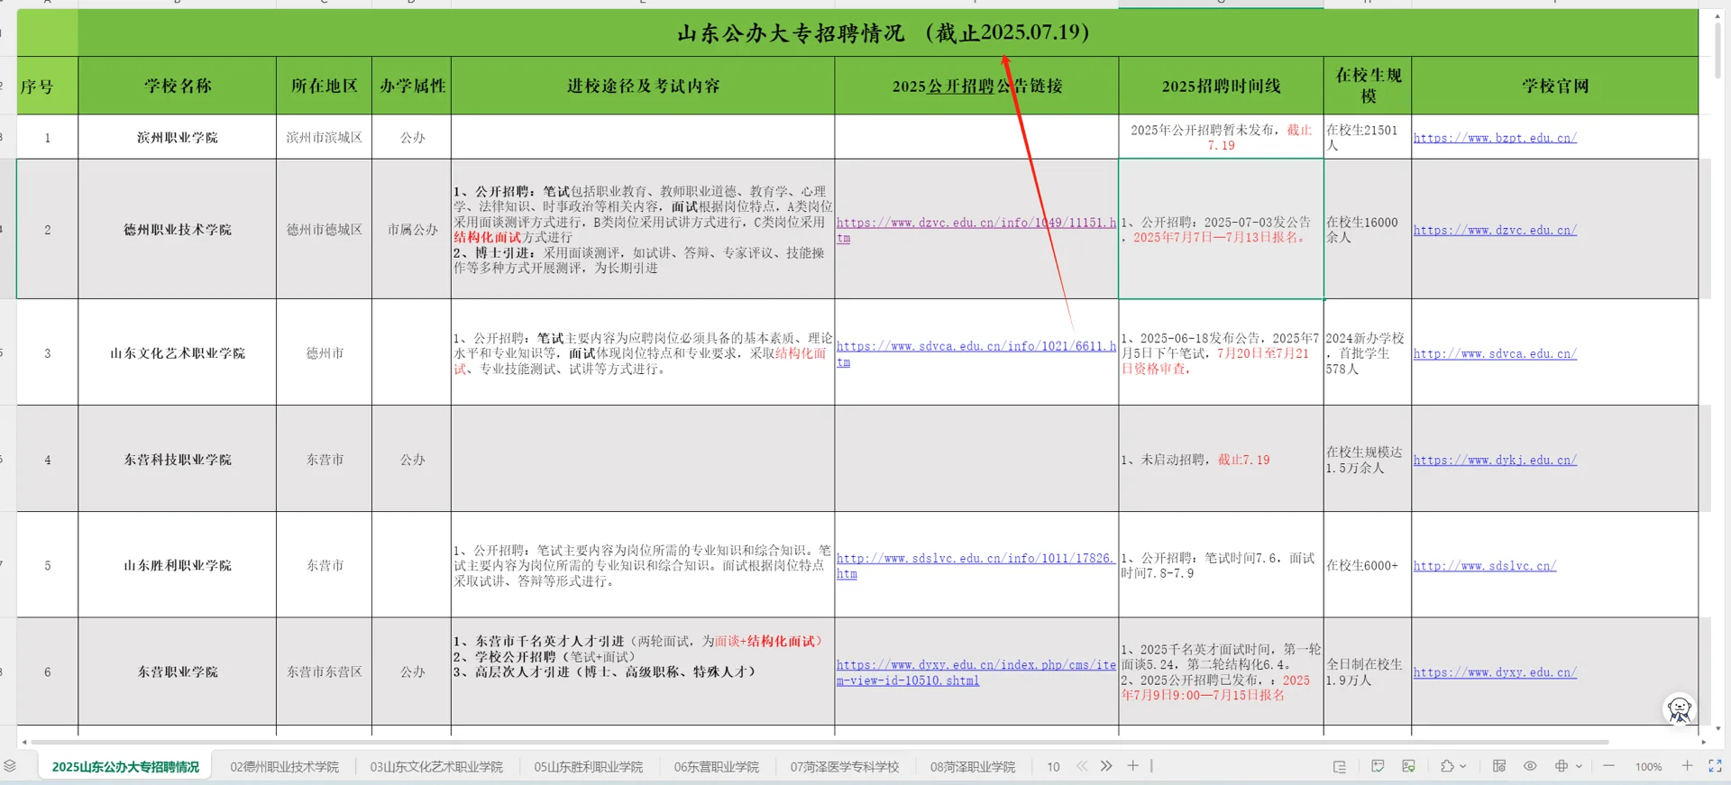Select the 未启动招聘 timeline cell

[1222, 459]
